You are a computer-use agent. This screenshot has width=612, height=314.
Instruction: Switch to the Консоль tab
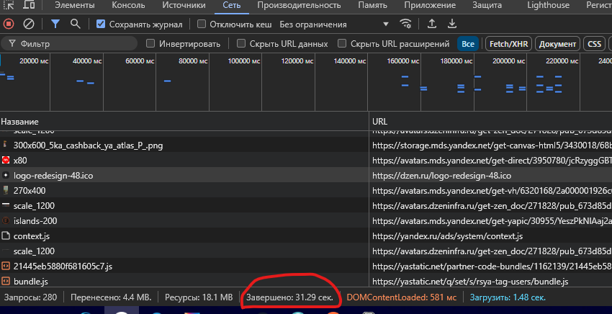point(128,5)
